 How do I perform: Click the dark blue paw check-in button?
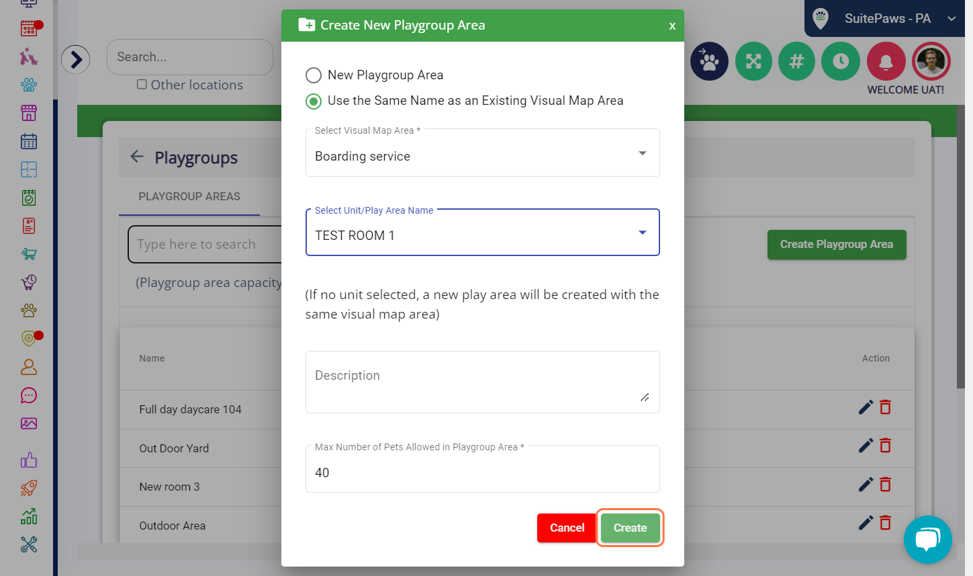(709, 61)
